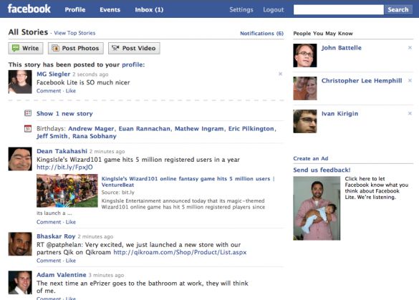The image size is (419, 300).
Task: Open Euan Rannachan birthday link
Action: (144, 128)
